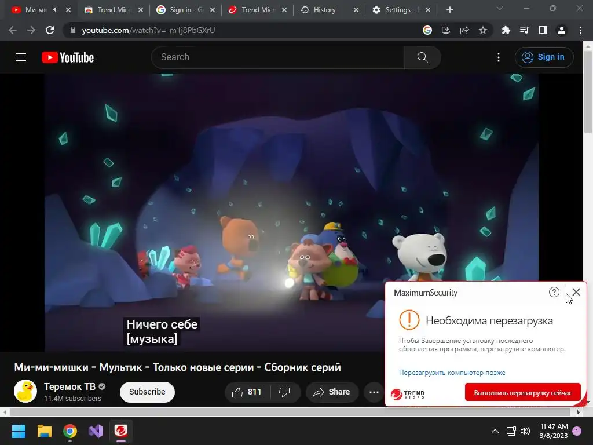593x445 pixels.
Task: Open the Теремок ТВ channel name link
Action: click(x=69, y=386)
